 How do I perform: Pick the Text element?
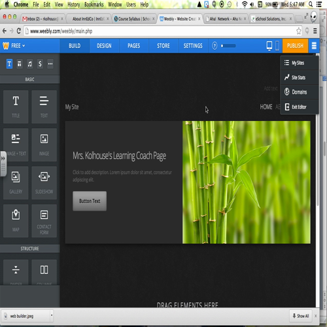coord(44,107)
